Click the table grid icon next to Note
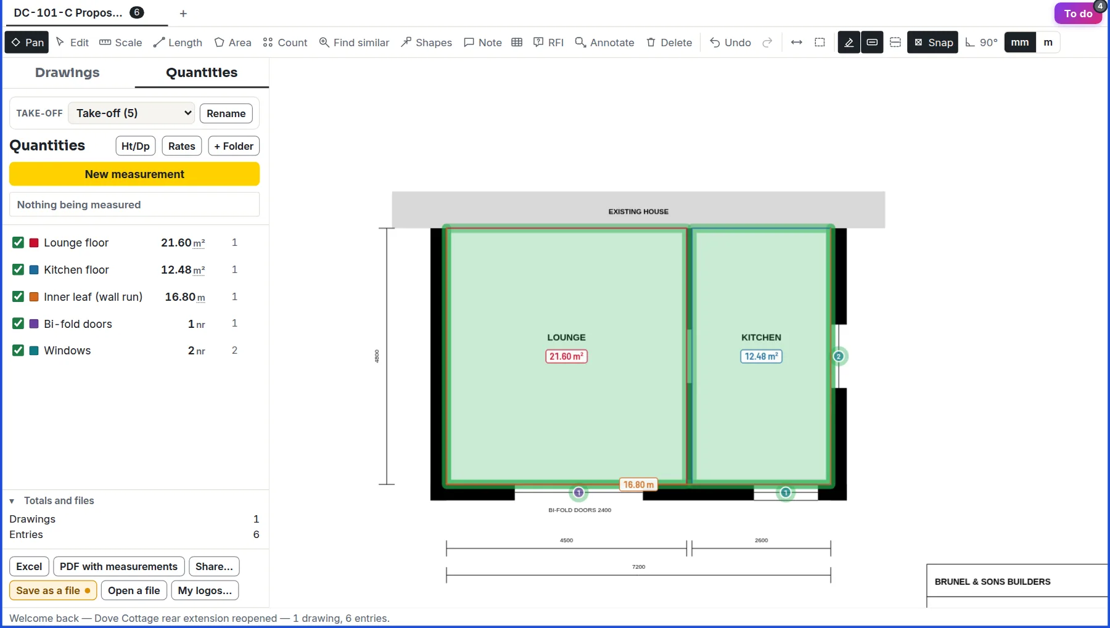 517,43
